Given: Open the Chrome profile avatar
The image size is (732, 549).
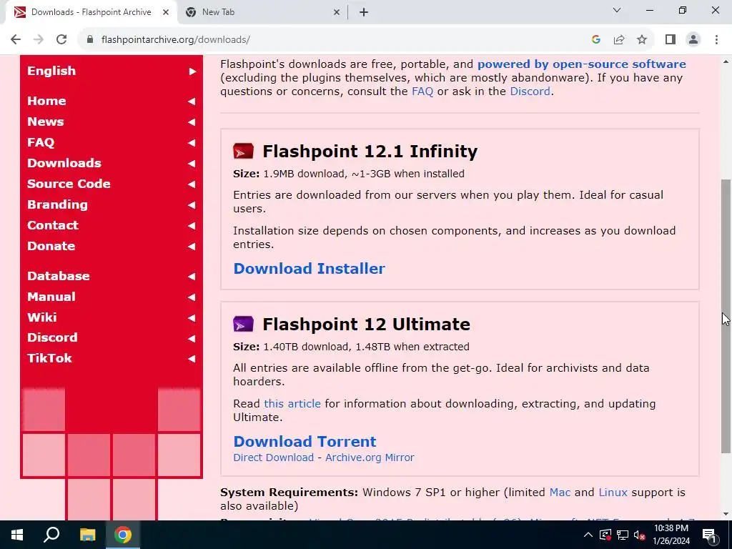Looking at the screenshot, I should point(693,40).
